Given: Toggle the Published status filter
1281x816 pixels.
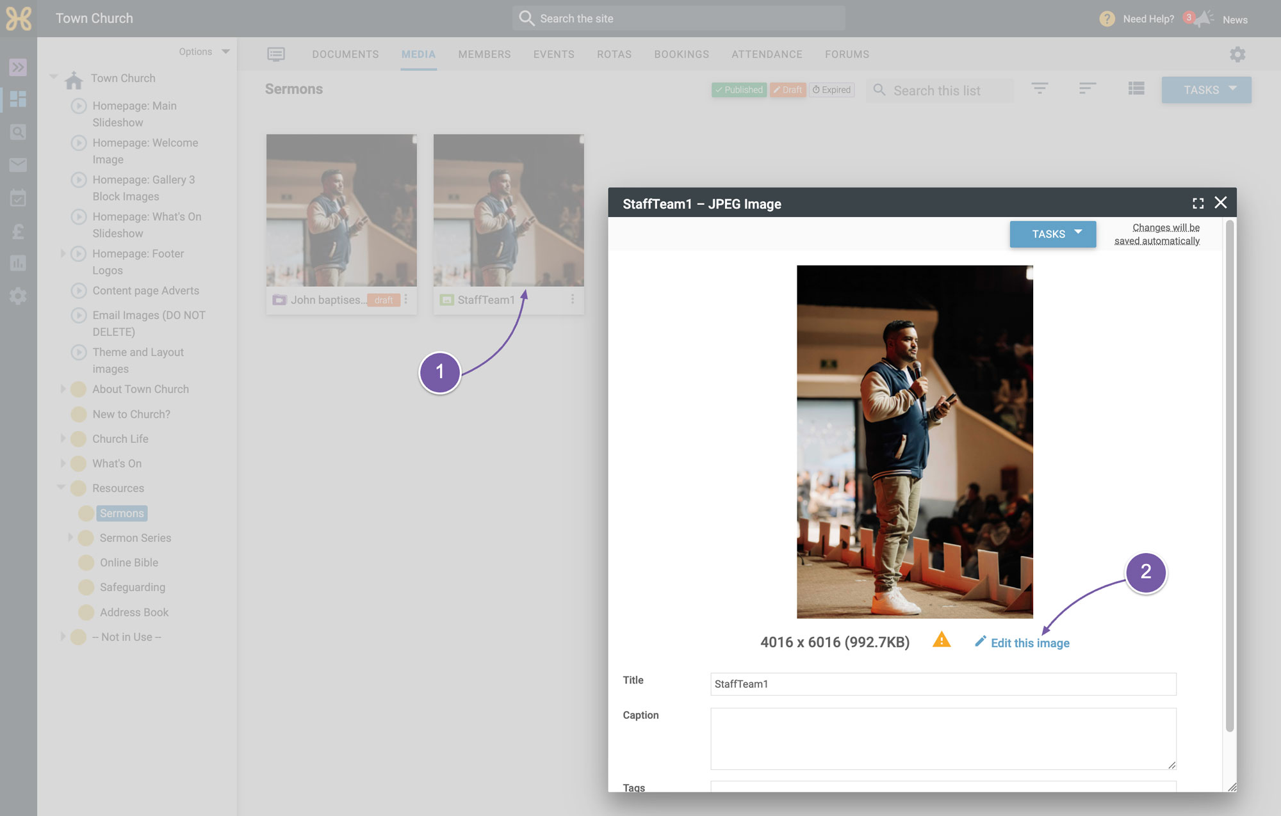Looking at the screenshot, I should click(x=738, y=90).
